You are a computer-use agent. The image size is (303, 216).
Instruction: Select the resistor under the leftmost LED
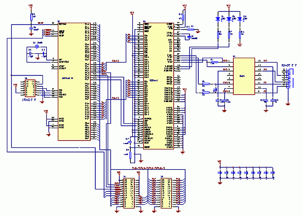pos(219,34)
